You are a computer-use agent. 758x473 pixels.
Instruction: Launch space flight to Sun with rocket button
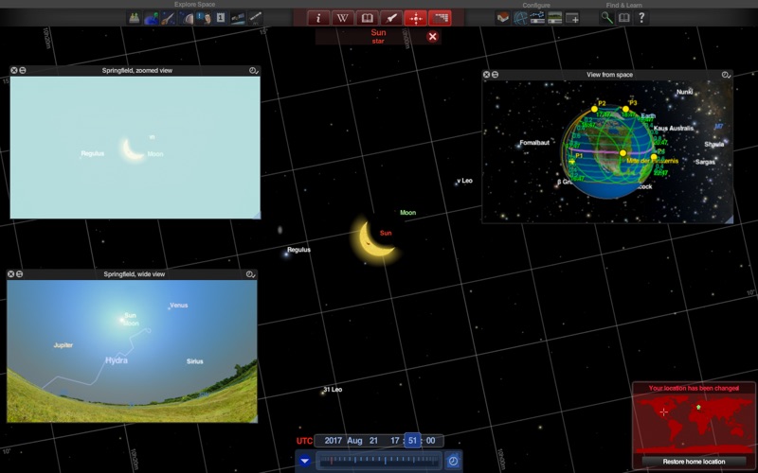[x=391, y=18]
